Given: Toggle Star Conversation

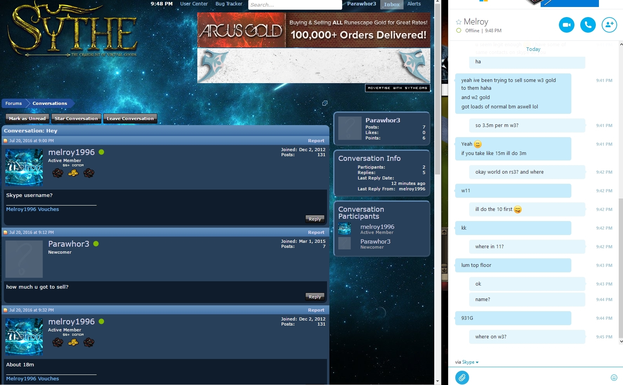Looking at the screenshot, I should [x=76, y=118].
